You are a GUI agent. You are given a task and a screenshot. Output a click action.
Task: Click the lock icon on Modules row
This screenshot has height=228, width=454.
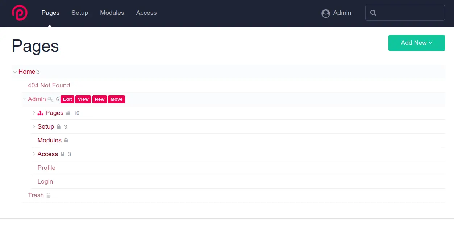66,141
